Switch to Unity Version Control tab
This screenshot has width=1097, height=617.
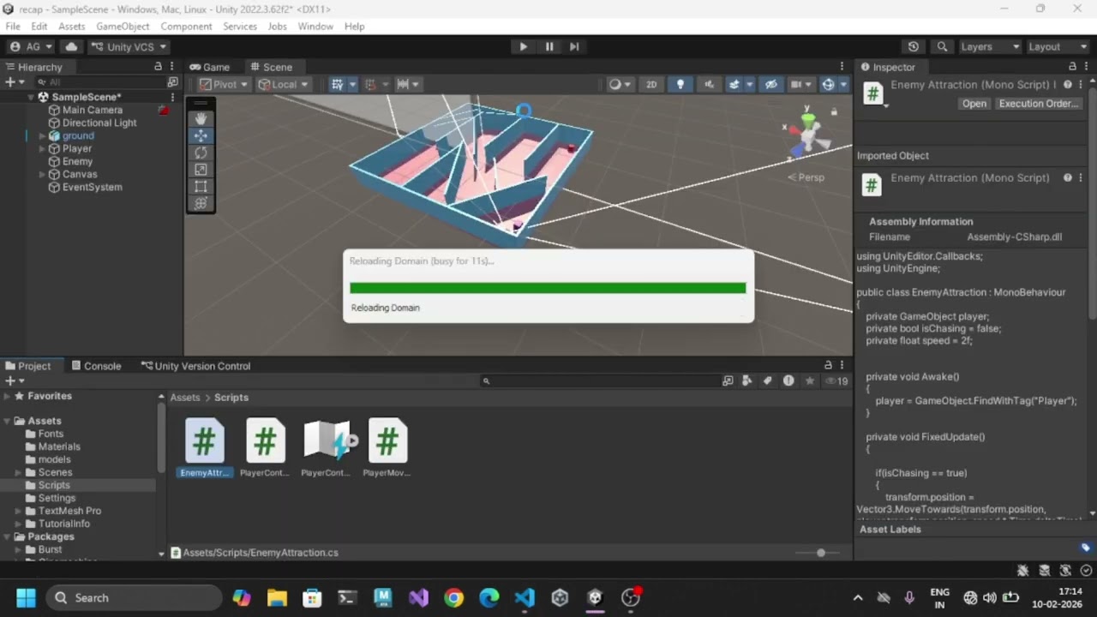196,366
